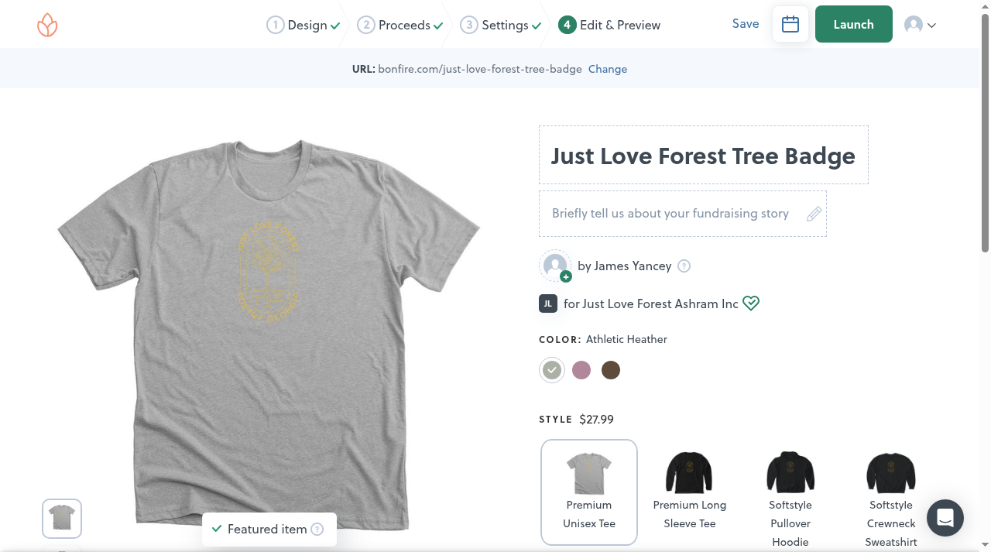Click the Featured item help icon
This screenshot has width=991, height=552.
point(317,530)
